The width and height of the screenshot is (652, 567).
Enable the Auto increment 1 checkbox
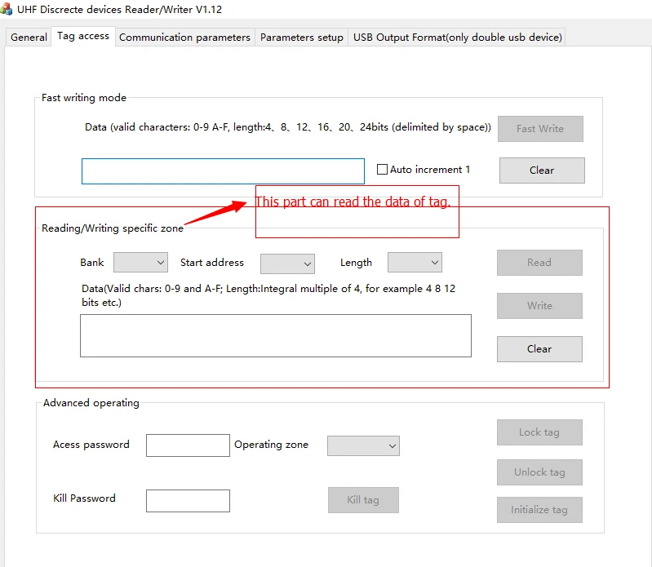382,170
